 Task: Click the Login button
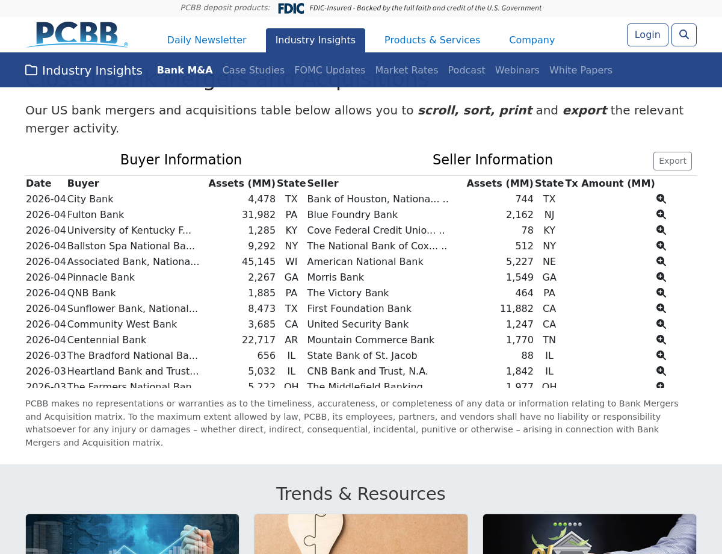[x=647, y=35]
